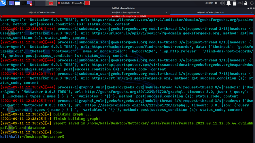
Task: Open the Kali dragon applications menu
Action: pos(3,3)
